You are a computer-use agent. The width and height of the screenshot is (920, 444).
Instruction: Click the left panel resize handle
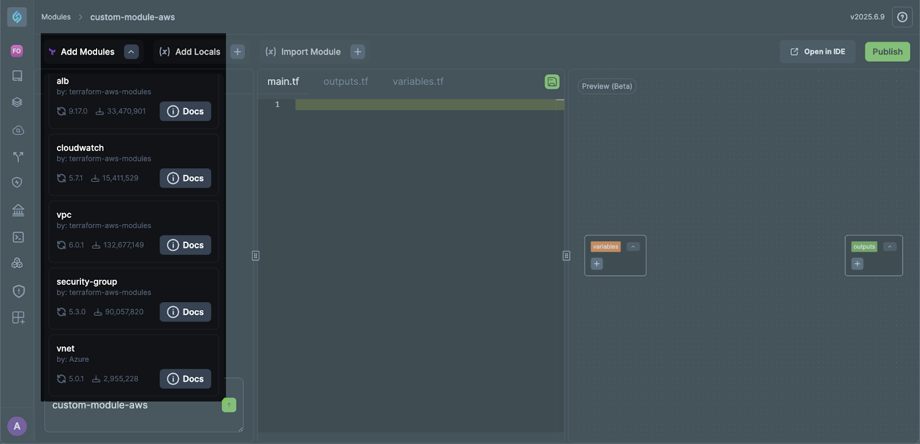(255, 256)
